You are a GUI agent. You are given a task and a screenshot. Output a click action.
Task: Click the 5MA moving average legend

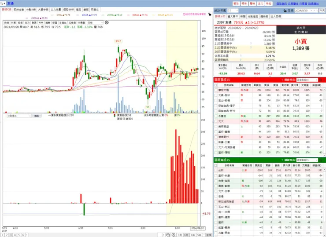coord(61,15)
